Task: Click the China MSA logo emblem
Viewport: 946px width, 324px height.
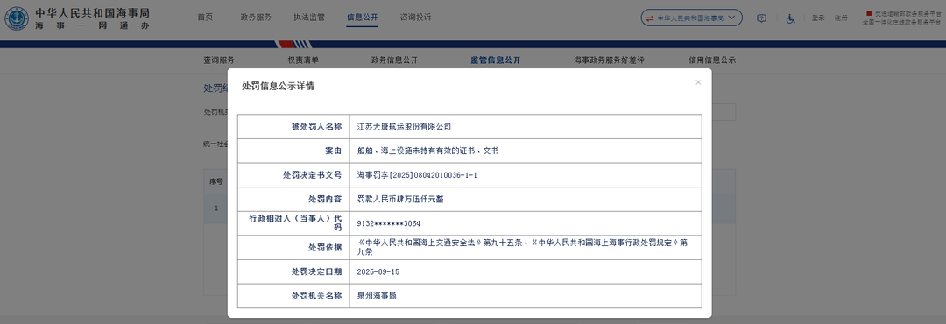Action: tap(17, 18)
